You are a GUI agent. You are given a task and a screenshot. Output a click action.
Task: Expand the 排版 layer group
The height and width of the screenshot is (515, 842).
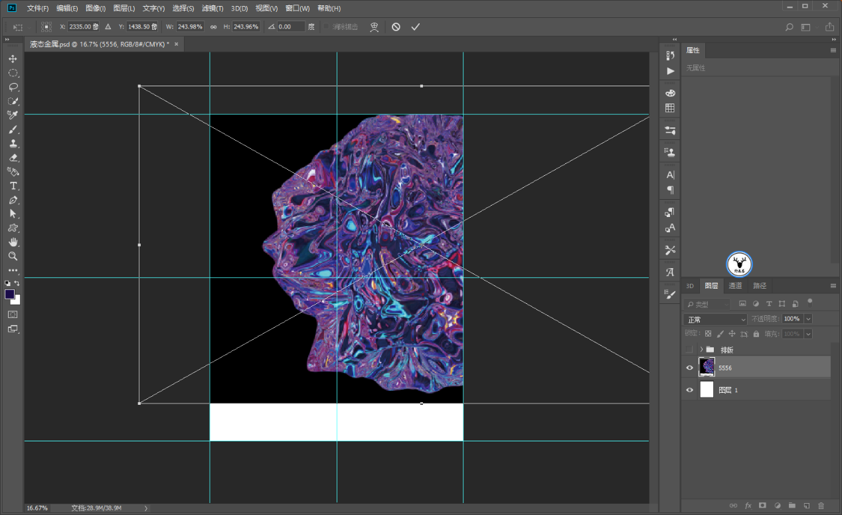point(701,349)
